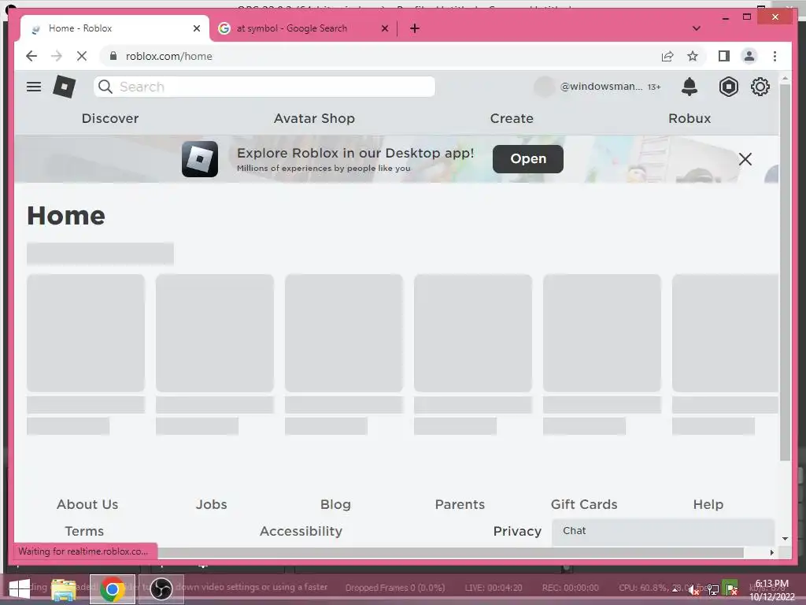Open the Help footer link

coord(708,504)
